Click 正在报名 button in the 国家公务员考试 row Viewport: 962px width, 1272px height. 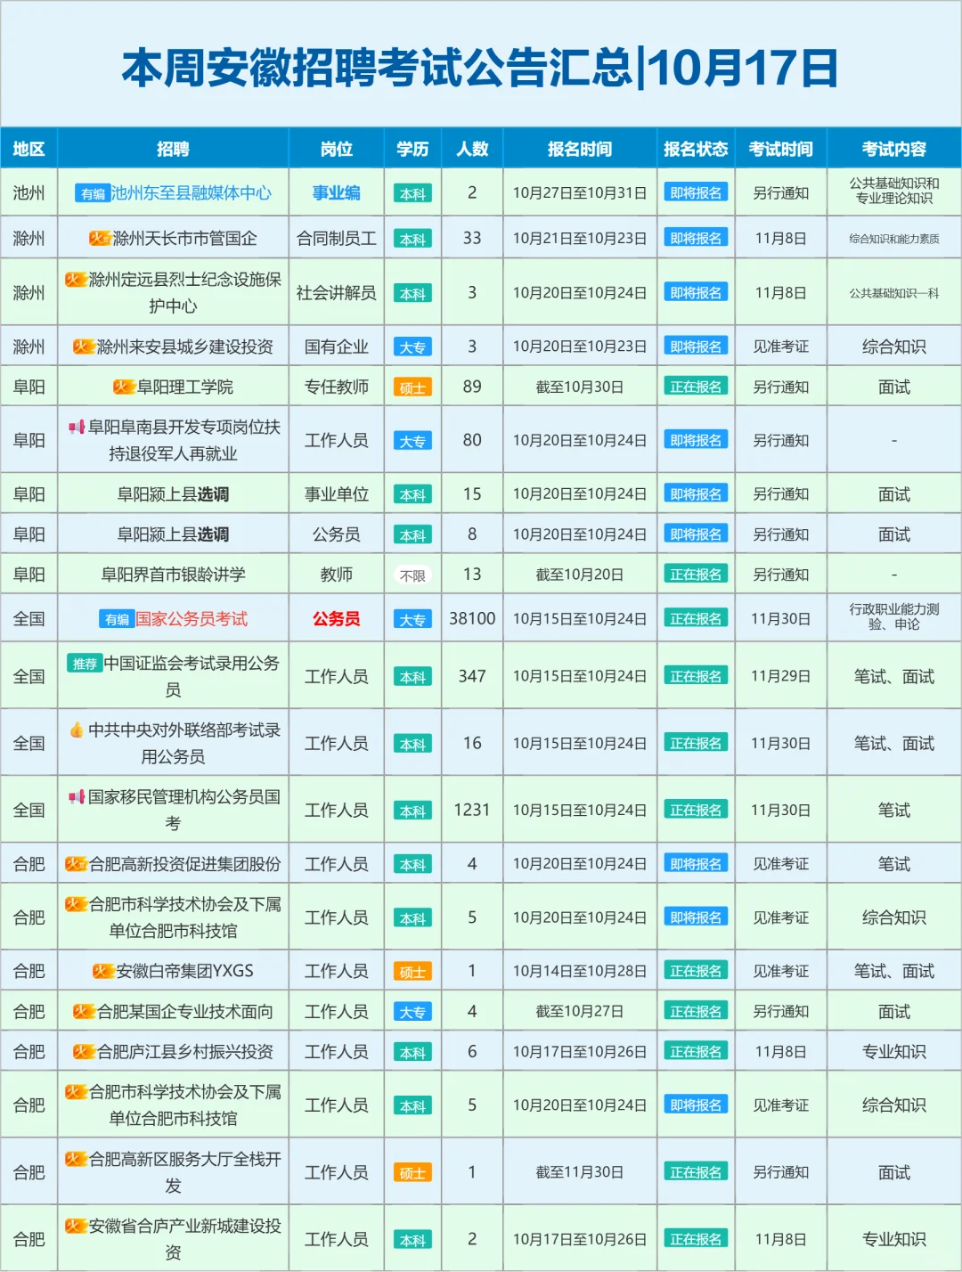[696, 618]
